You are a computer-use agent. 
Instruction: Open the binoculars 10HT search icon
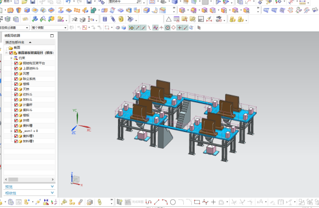tap(219, 19)
